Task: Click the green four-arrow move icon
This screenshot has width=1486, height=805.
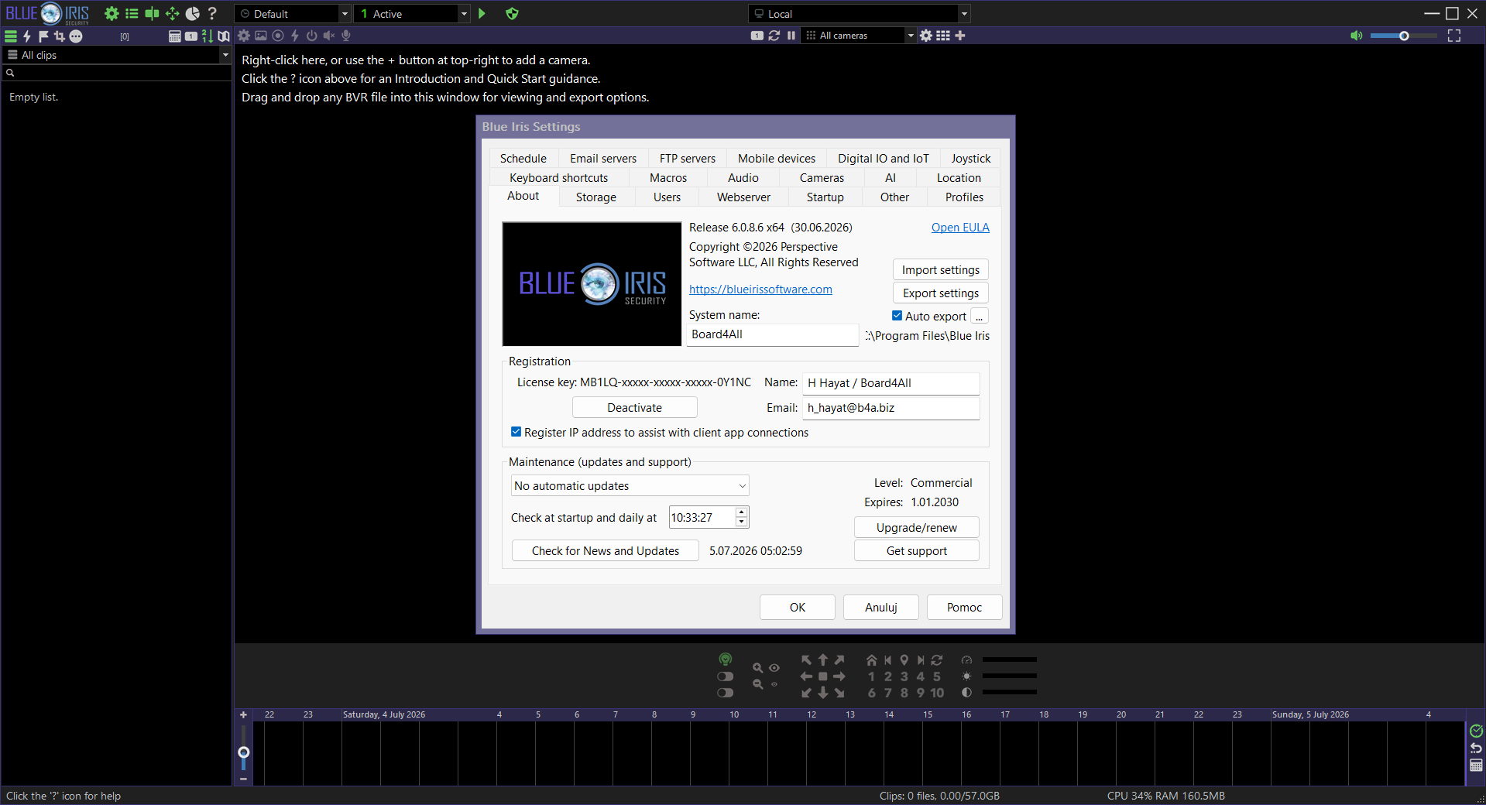Action: click(172, 13)
